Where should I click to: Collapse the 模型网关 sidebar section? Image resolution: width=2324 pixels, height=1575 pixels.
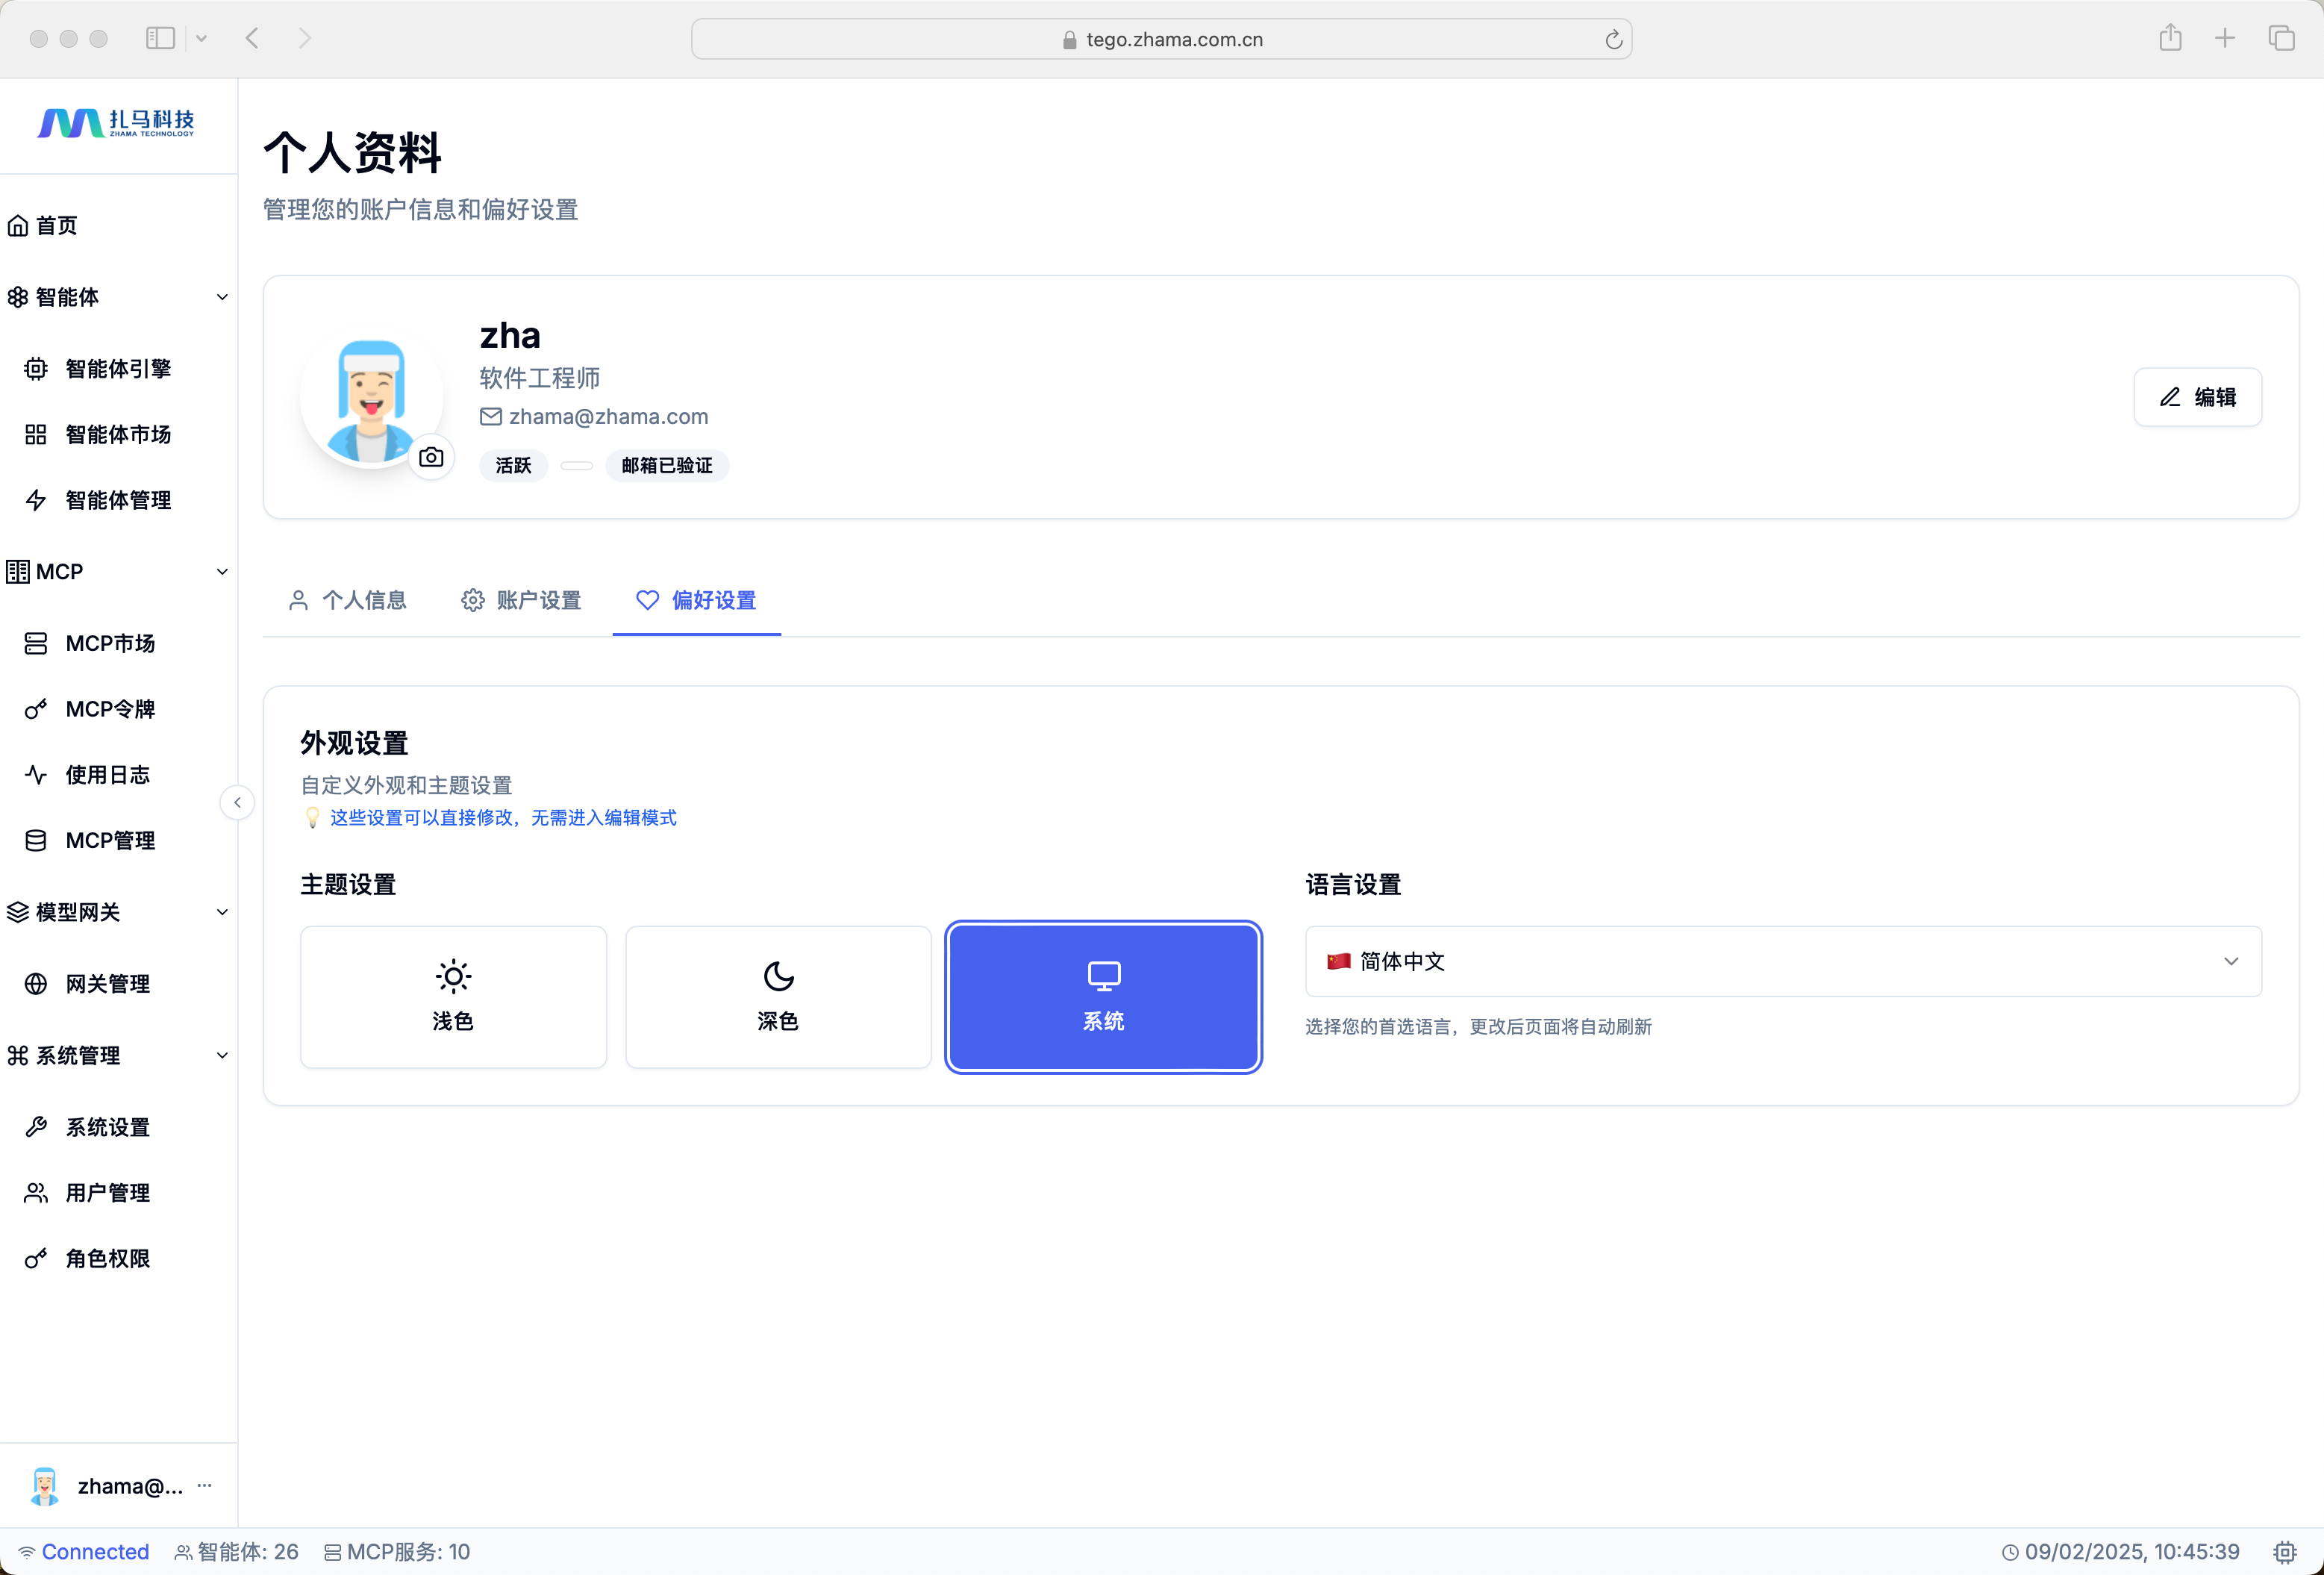[x=222, y=912]
